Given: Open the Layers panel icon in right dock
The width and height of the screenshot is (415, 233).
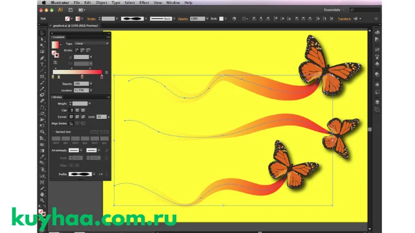Looking at the screenshot, I should [377, 102].
